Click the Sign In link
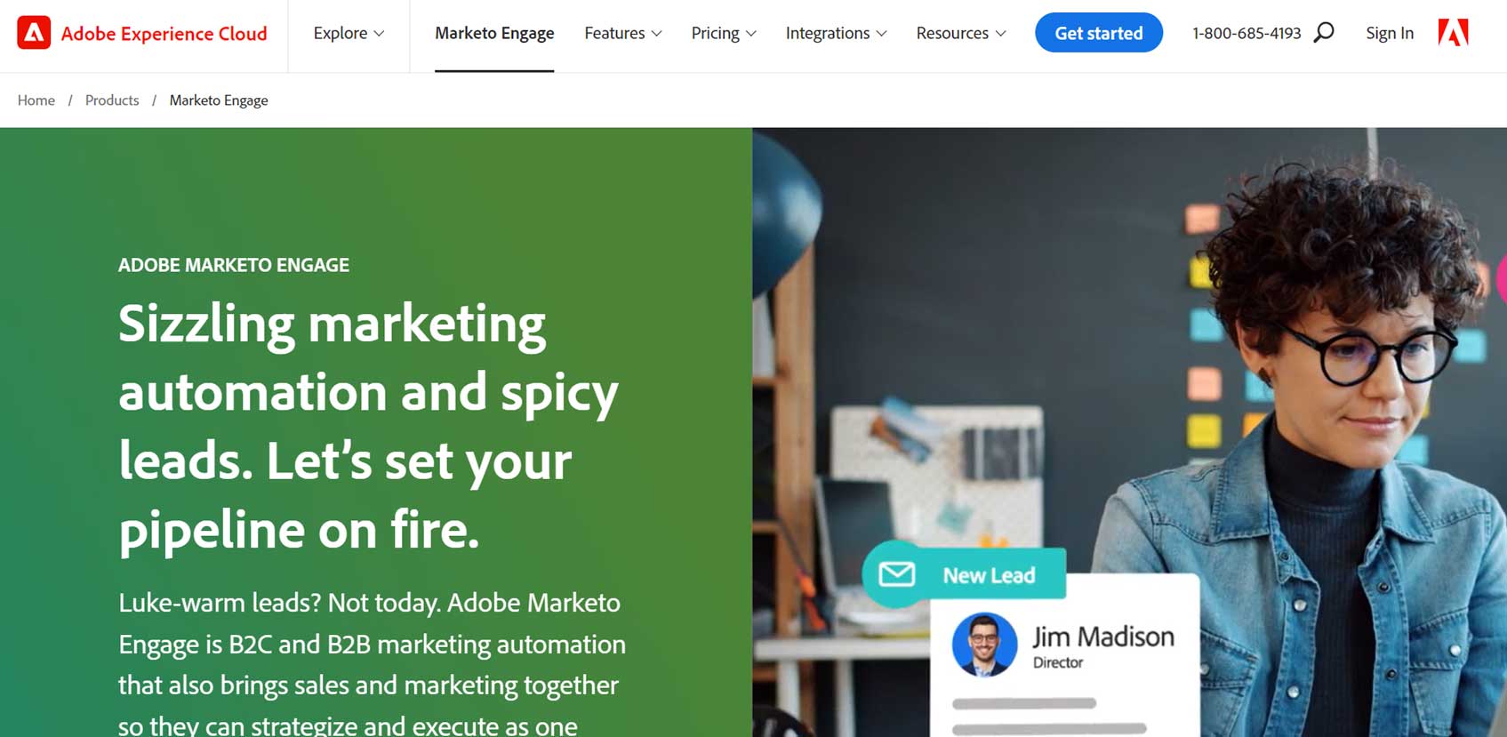The width and height of the screenshot is (1507, 737). (x=1390, y=33)
